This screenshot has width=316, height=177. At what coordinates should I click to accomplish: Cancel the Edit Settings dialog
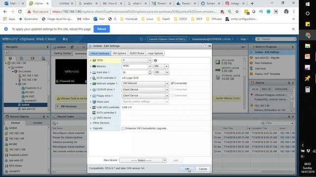tap(203, 169)
